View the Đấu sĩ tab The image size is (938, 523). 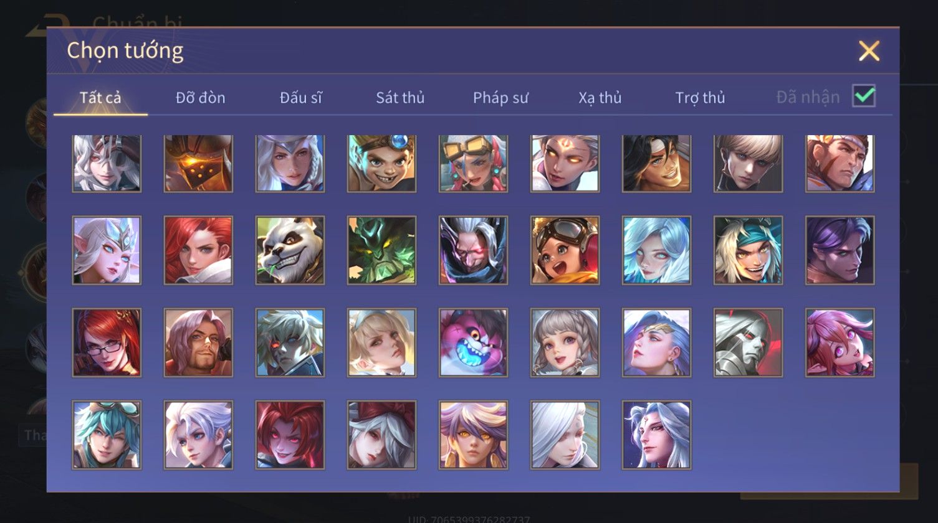[x=300, y=98]
